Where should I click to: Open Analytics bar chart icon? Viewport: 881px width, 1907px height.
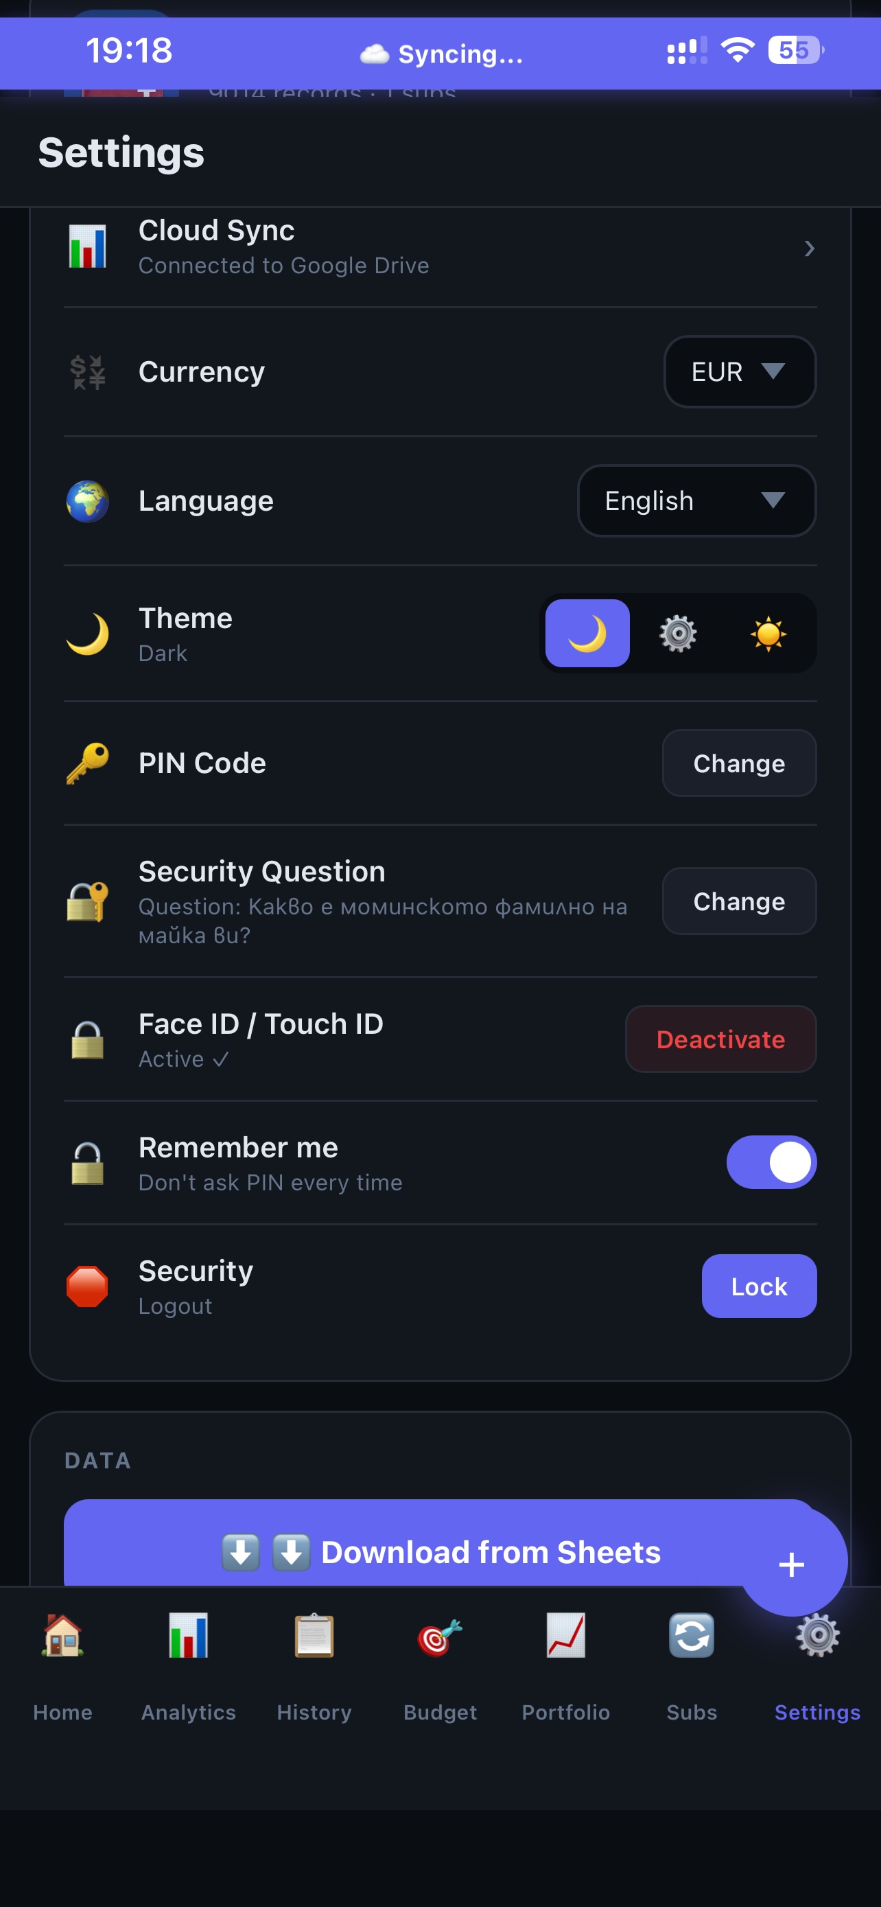pos(189,1634)
